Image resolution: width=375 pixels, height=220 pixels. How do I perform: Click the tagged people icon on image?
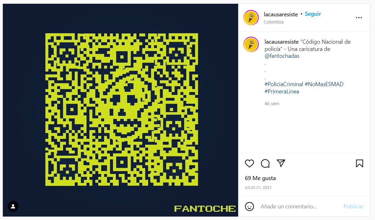tap(13, 206)
